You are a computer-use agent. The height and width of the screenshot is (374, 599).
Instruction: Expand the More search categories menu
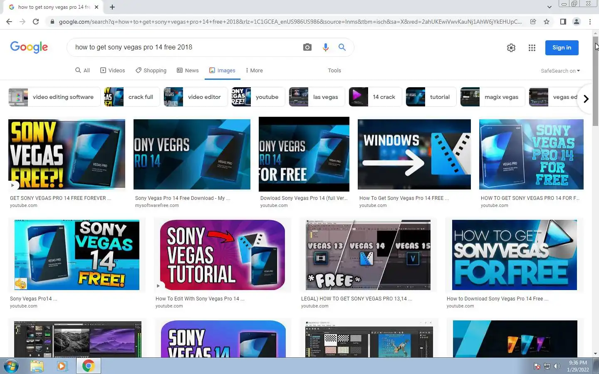(x=254, y=71)
